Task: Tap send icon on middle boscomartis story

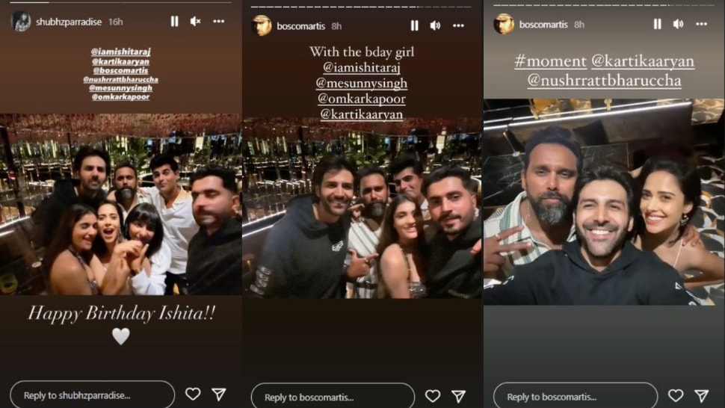Action: coord(459,396)
